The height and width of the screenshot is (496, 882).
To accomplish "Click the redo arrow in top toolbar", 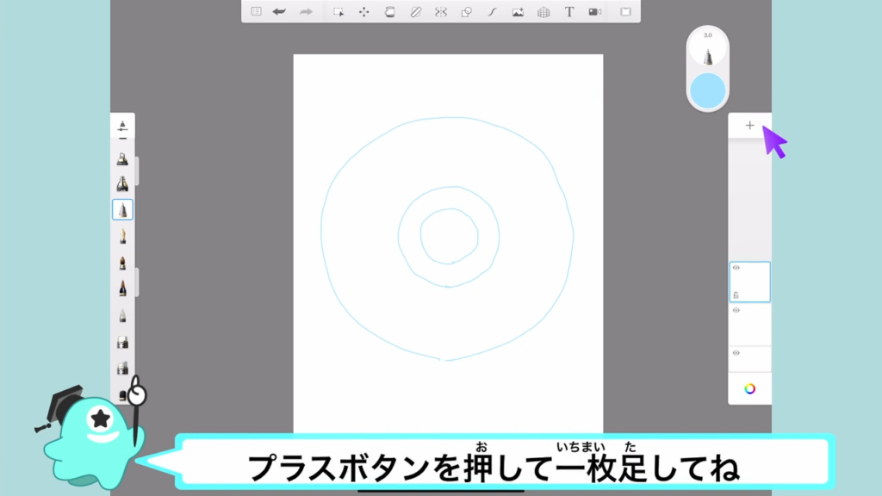I will click(x=305, y=11).
